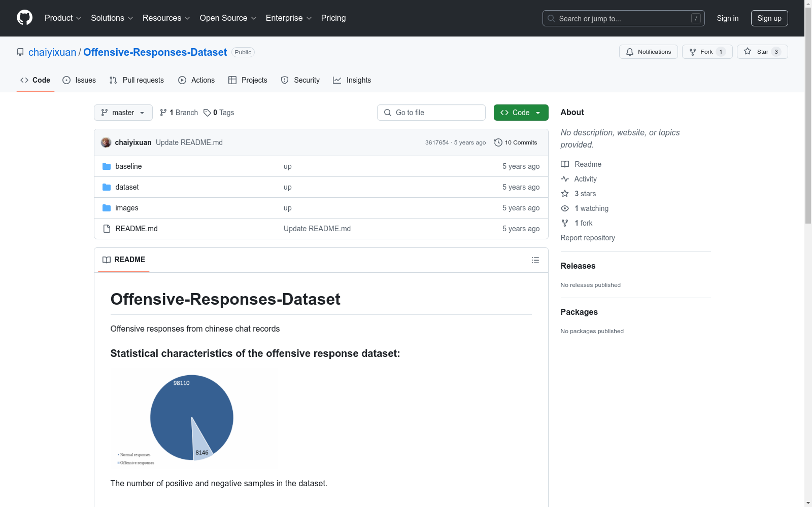Open the README.md file name
Viewport: 812px width, 507px height.
[137, 229]
